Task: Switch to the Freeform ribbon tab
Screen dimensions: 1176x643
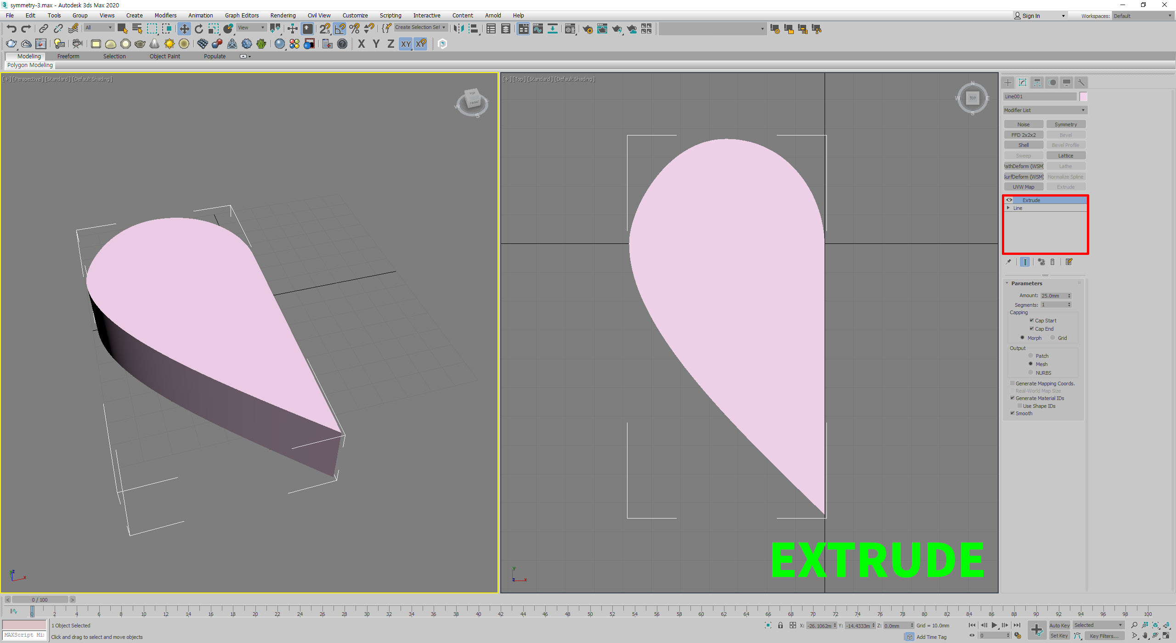Action: [x=68, y=56]
